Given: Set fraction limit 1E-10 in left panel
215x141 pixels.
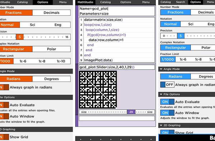Looking at the screenshot, I should [x=61, y=61].
